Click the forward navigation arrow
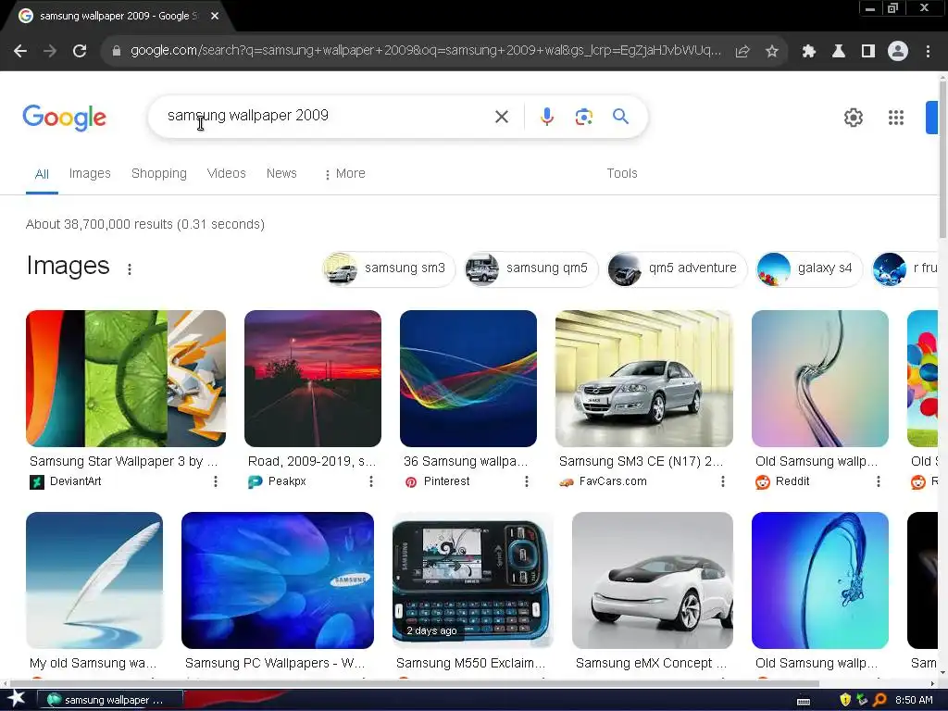Viewport: 948px width, 711px height. 50,52
